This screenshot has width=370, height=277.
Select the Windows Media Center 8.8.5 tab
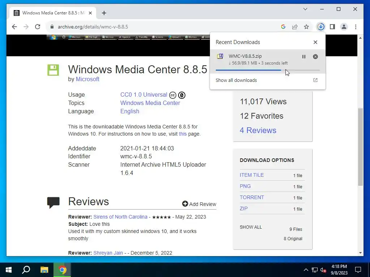point(53,13)
